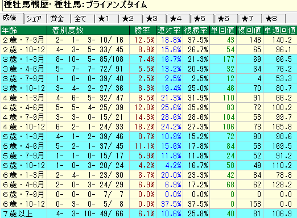Click the 単適回値 column header
This screenshot has height=218, width=297.
(x=280, y=30)
